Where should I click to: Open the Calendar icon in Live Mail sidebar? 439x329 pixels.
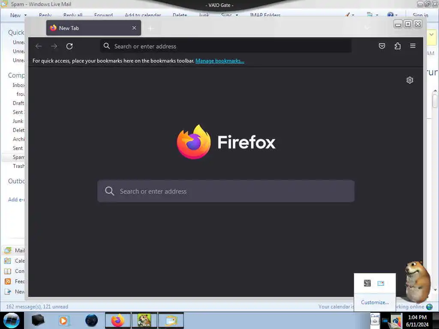(8, 261)
